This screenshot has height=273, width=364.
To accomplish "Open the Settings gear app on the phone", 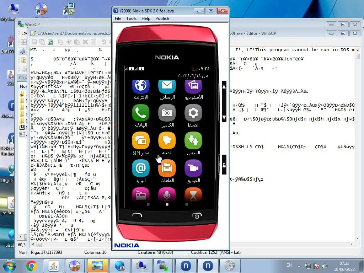I will pos(193,113).
